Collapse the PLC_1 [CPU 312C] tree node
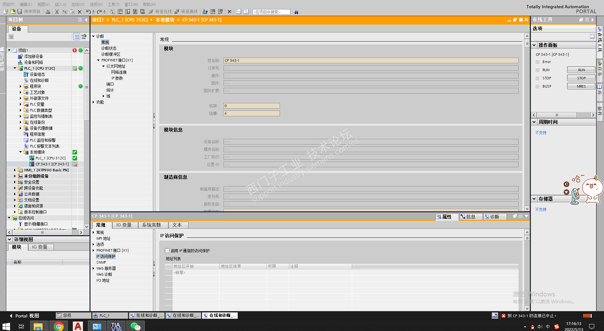Screen dimensions: 604x331 [15, 68]
